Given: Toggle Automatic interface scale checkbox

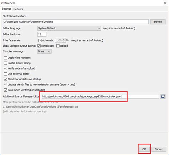Looking at the screenshot, I should pos(40,40).
